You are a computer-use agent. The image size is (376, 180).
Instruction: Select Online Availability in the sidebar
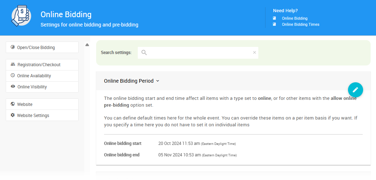(34, 76)
